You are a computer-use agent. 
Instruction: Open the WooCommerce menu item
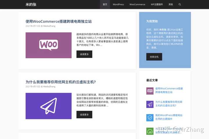[x=137, y=4]
